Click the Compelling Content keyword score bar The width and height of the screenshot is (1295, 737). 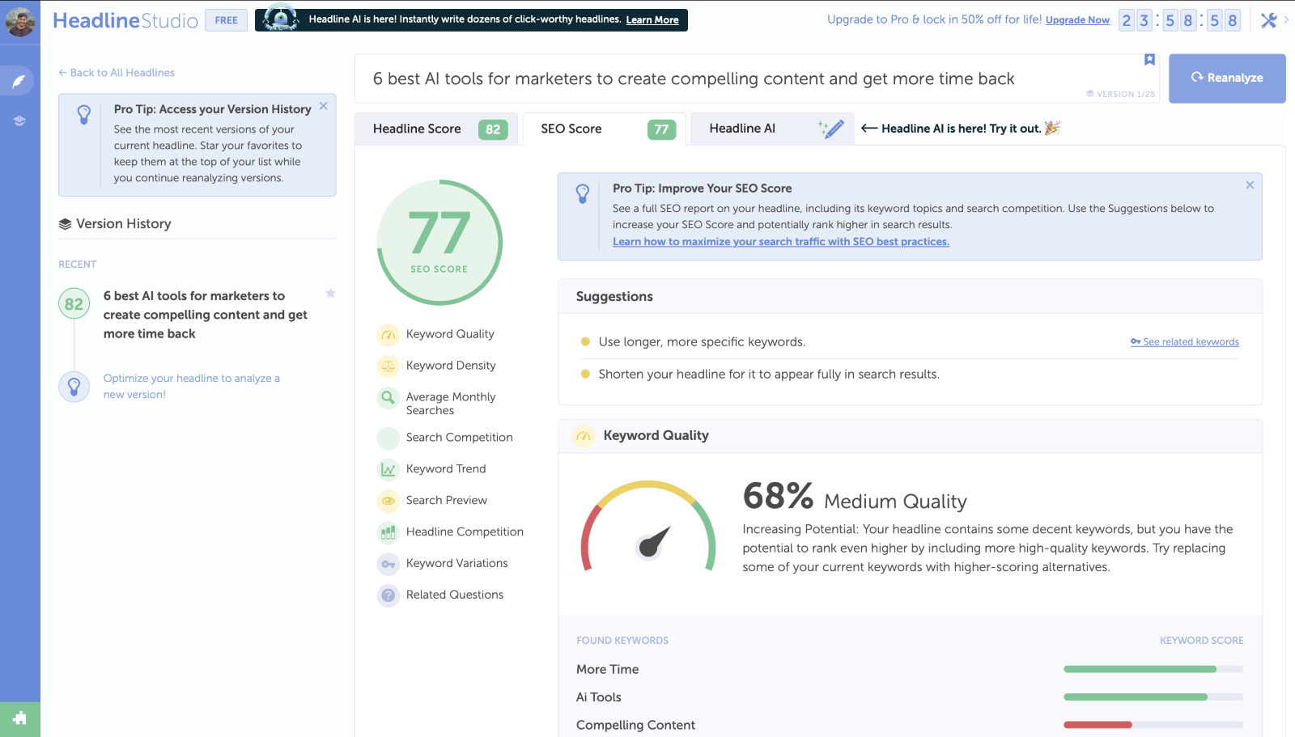click(1153, 726)
